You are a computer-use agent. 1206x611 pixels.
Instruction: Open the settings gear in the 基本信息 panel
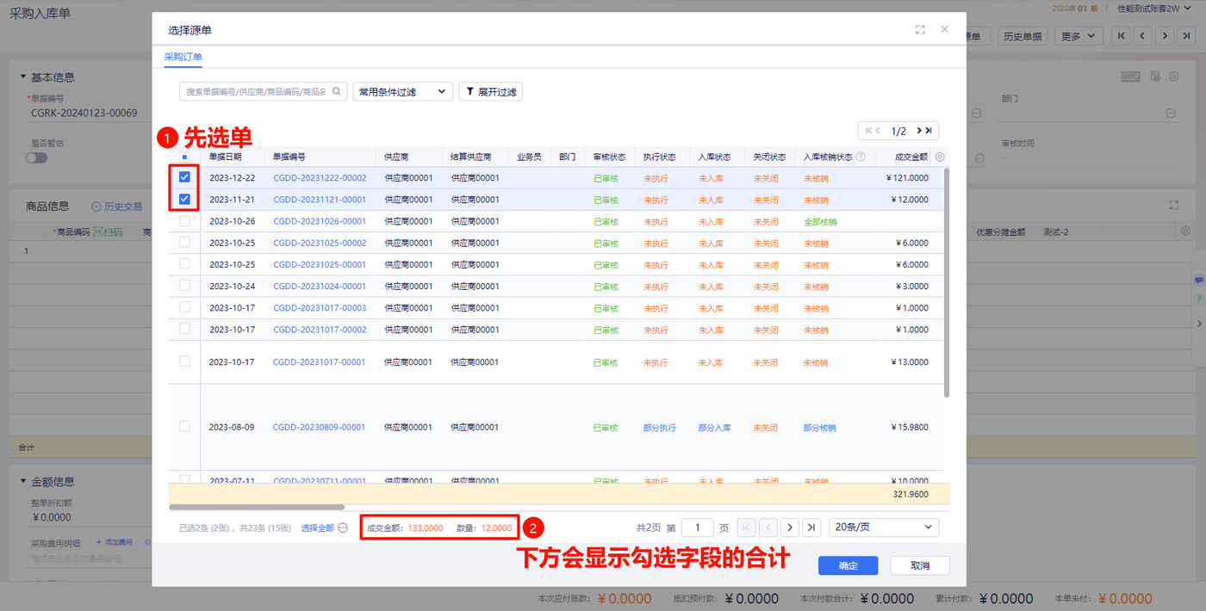[1173, 77]
